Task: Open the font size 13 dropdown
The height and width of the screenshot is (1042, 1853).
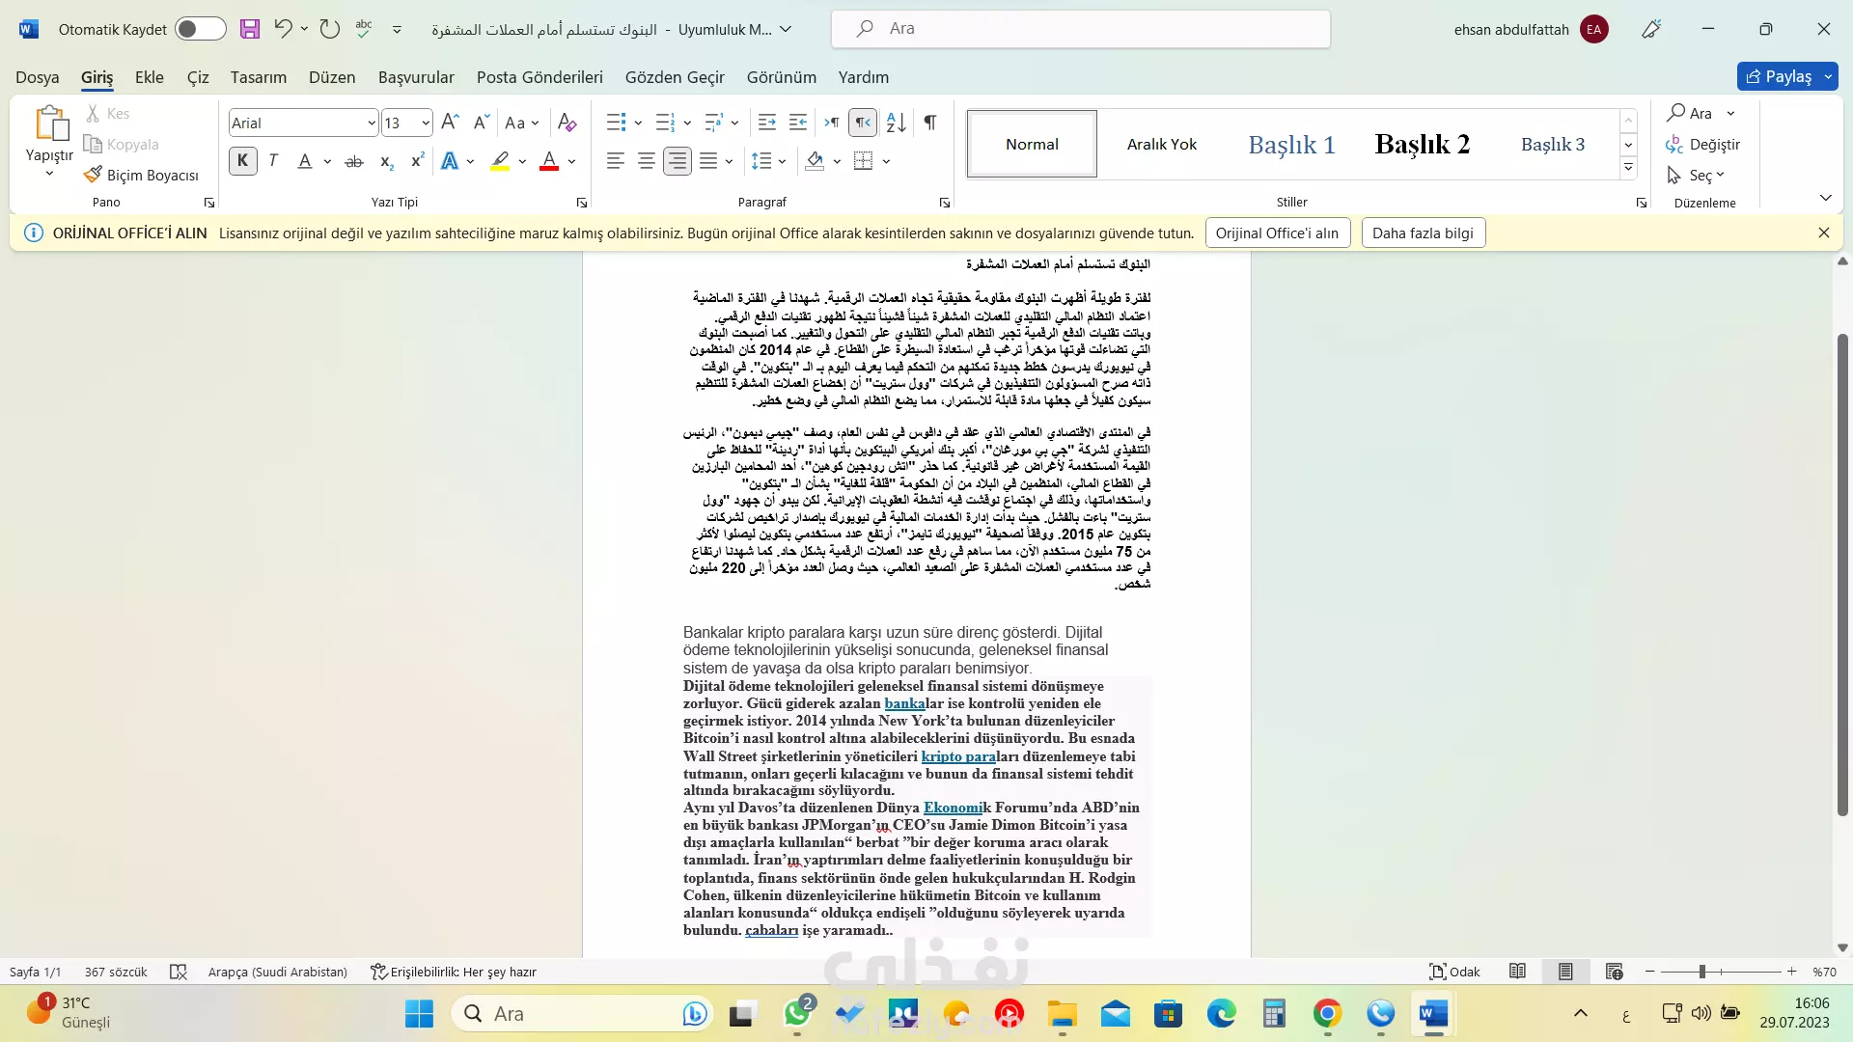Action: [x=426, y=123]
